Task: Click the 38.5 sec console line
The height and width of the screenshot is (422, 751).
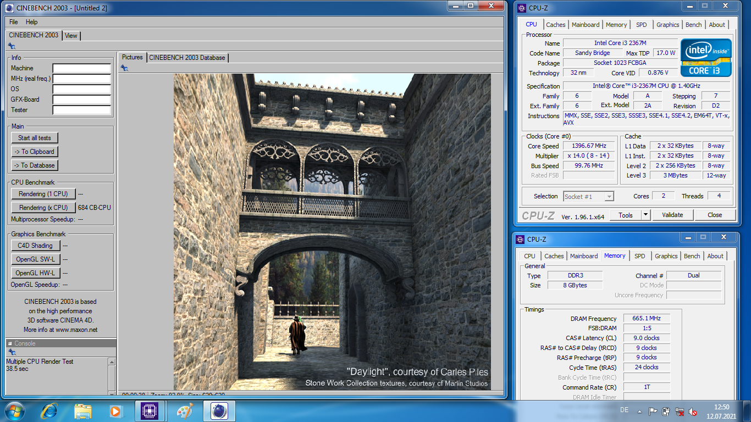Action: click(17, 369)
